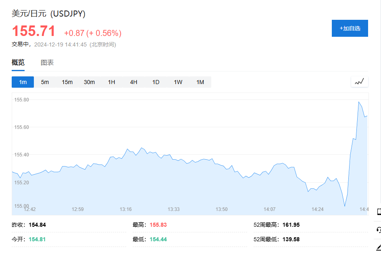Click the 最高 155.83 value
This screenshot has width=381, height=253.
[x=158, y=225]
